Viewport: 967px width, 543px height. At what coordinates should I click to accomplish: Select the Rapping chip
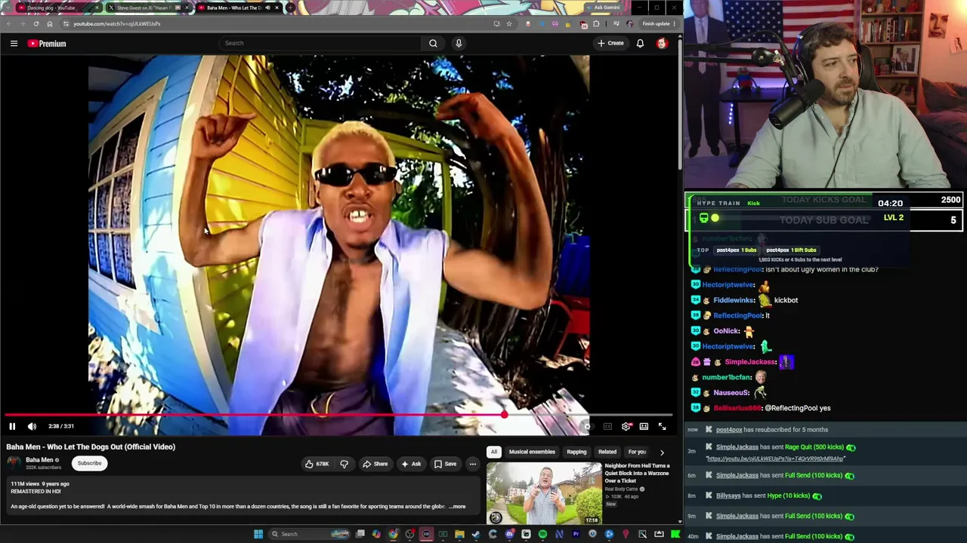576,452
